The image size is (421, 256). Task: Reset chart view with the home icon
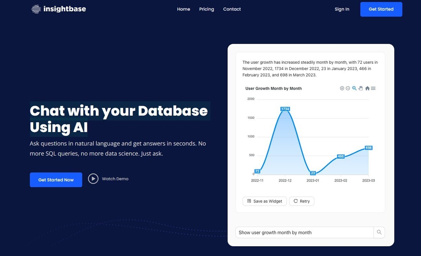click(x=367, y=88)
